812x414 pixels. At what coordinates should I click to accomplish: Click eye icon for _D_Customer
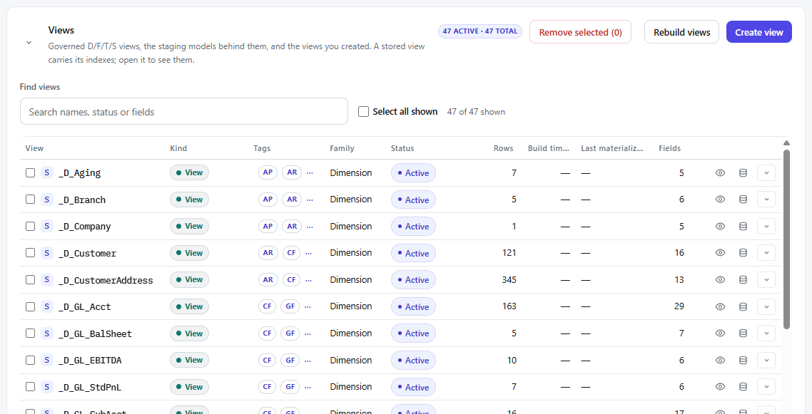point(720,253)
